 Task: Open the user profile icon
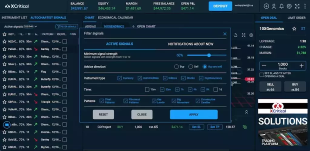(274, 6)
